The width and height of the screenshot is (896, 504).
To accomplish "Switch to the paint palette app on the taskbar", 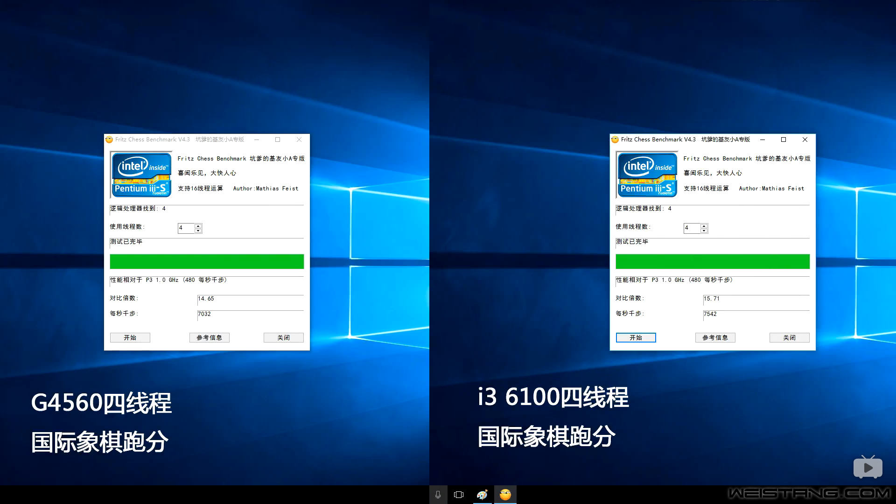I will (x=482, y=495).
